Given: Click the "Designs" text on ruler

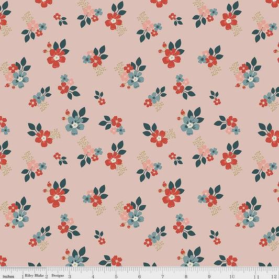Looking at the screenshot, I should (58, 276).
